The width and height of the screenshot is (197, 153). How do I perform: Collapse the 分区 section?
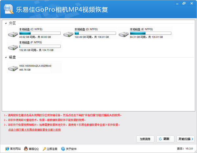(x=6, y=23)
